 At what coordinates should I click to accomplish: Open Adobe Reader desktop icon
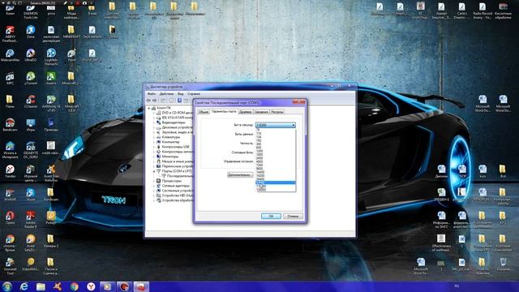click(x=31, y=219)
